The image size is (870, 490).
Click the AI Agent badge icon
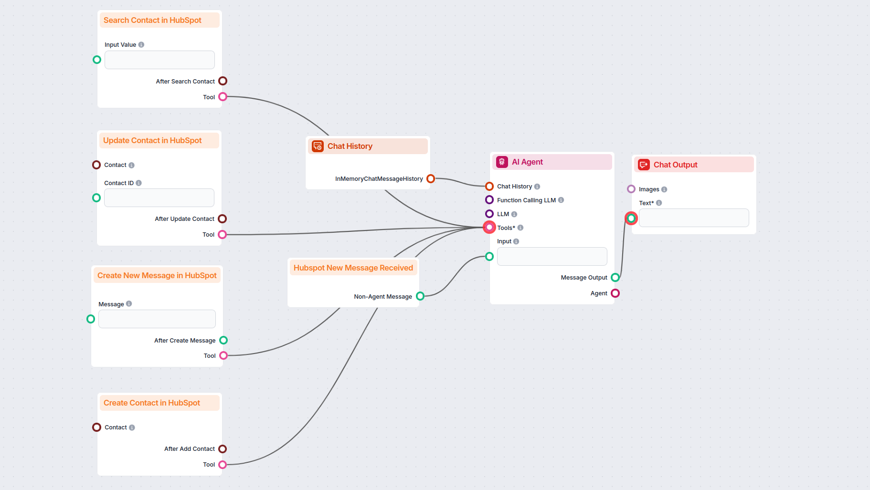tap(501, 162)
